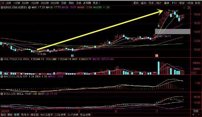Click the diamond marker icon on chart

(x=184, y=8)
